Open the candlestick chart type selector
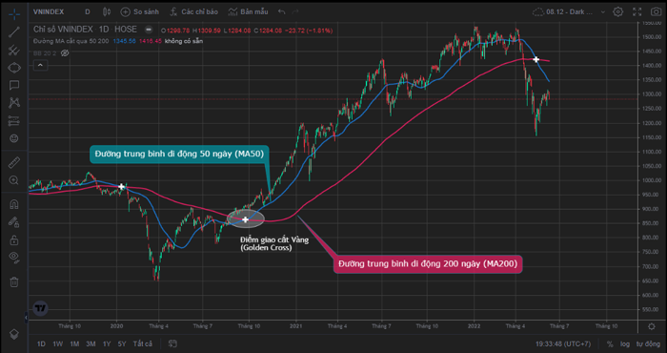 107,11
